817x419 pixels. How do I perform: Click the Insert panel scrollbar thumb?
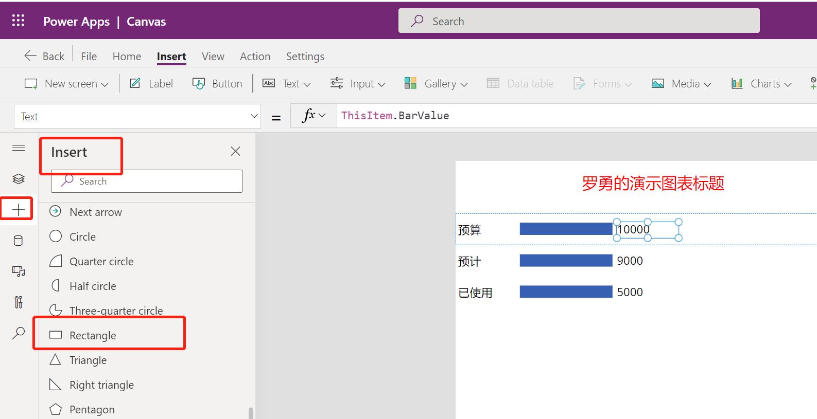coord(251,413)
